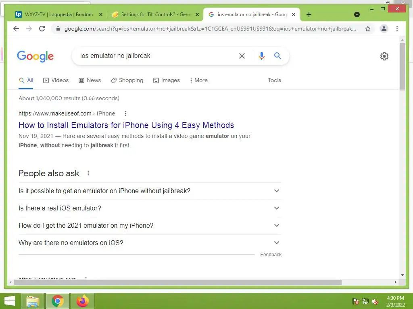The width and height of the screenshot is (413, 309).
Task: Submit search with magnifying glass icon
Action: (x=277, y=56)
